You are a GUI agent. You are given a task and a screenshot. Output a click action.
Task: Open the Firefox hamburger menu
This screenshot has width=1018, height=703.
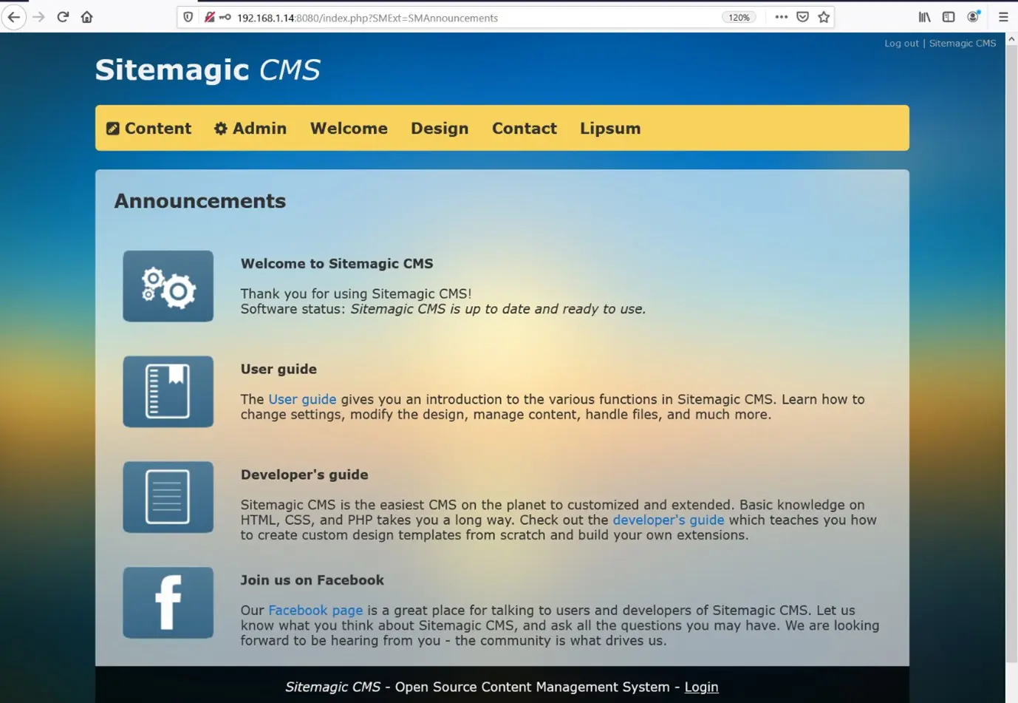click(1002, 17)
